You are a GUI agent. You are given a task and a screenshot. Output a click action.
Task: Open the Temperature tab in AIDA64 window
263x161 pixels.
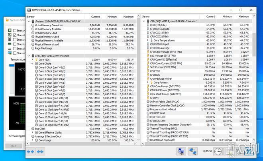coord(18,59)
